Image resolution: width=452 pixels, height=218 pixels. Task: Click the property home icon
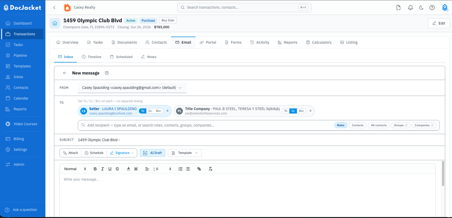click(x=55, y=23)
